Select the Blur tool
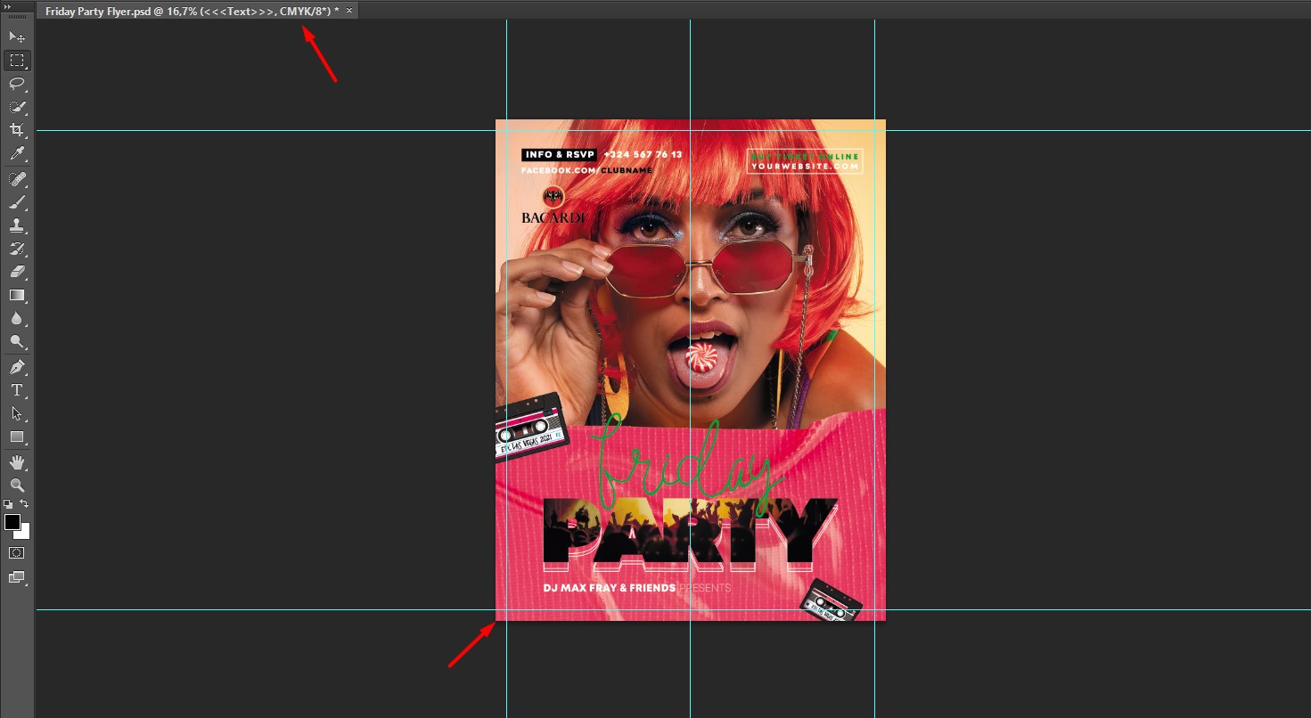 pos(17,318)
